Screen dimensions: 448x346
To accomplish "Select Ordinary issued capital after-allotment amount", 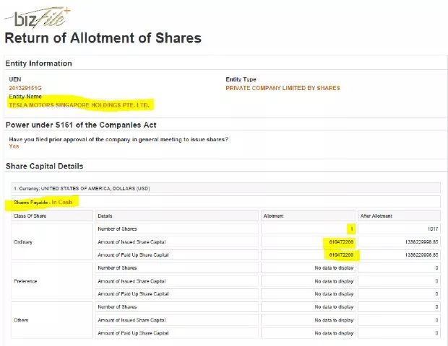I will [x=421, y=242].
